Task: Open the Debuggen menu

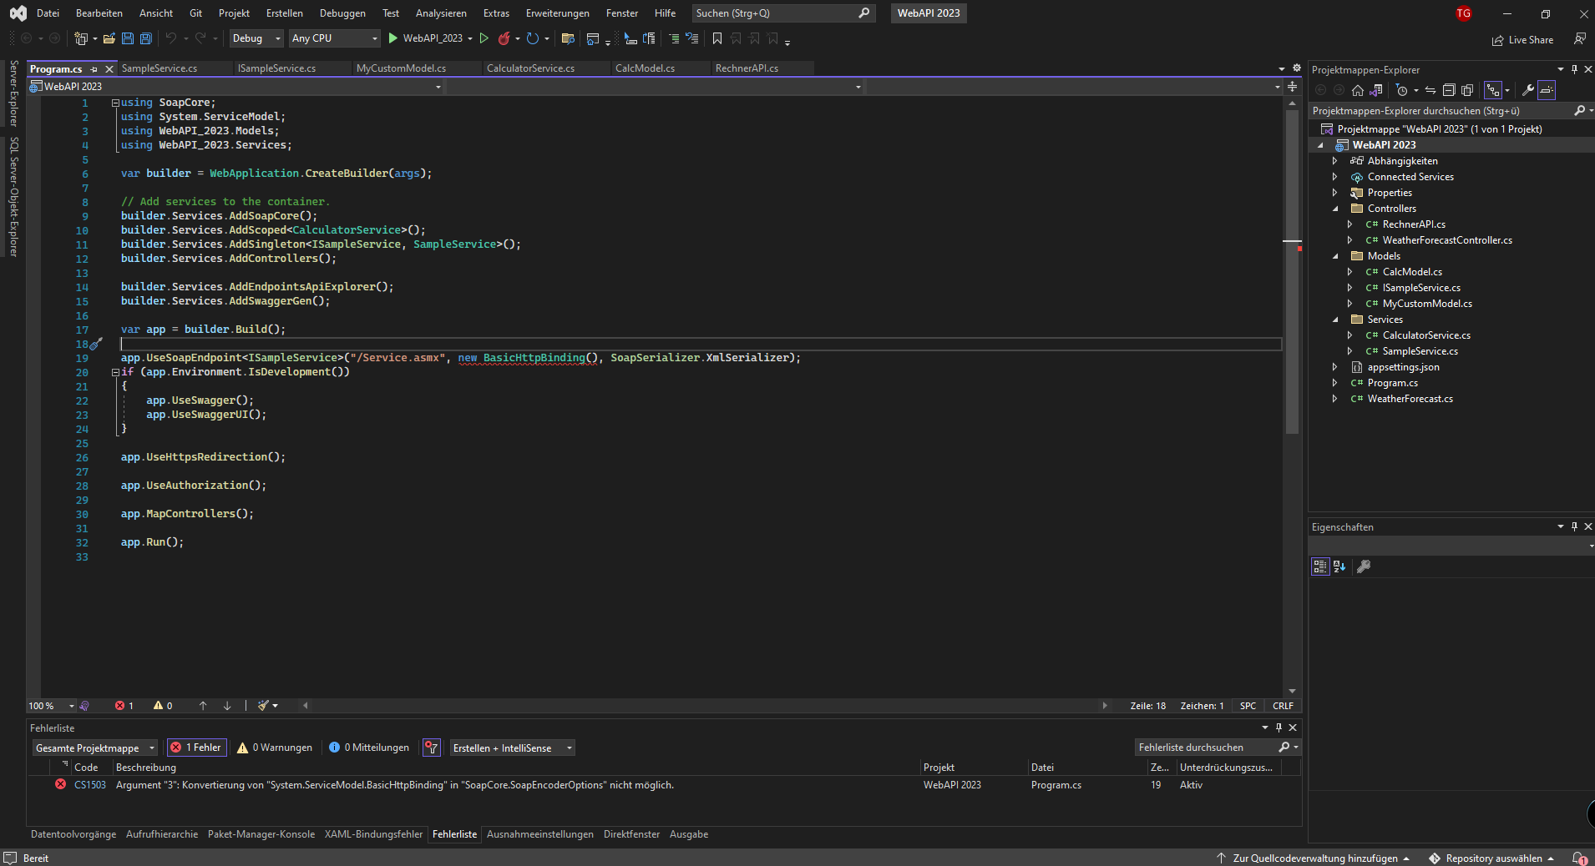Action: [x=342, y=13]
